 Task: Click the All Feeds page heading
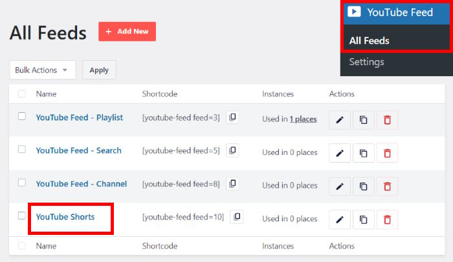click(x=48, y=32)
